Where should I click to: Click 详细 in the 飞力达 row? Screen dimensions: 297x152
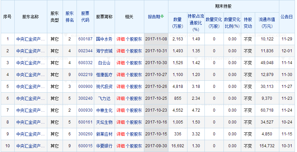(120, 98)
